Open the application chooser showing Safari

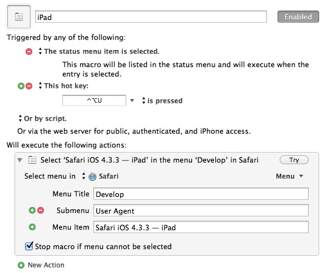pyautogui.click(x=100, y=176)
